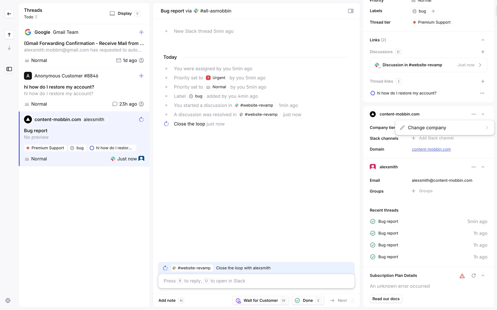The width and height of the screenshot is (497, 310).
Task: Add a new discussion with plus icon
Action: click(483, 52)
